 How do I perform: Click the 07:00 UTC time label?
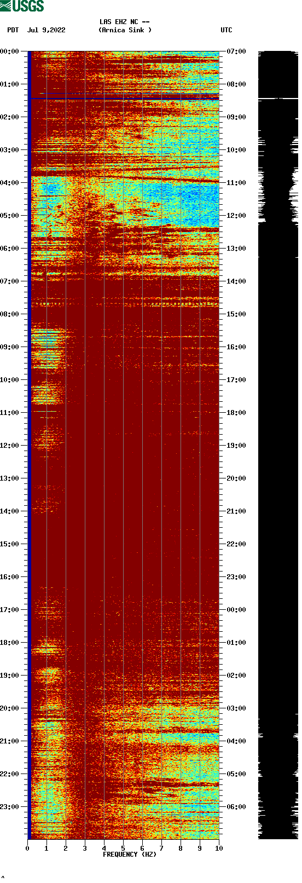coord(236,51)
